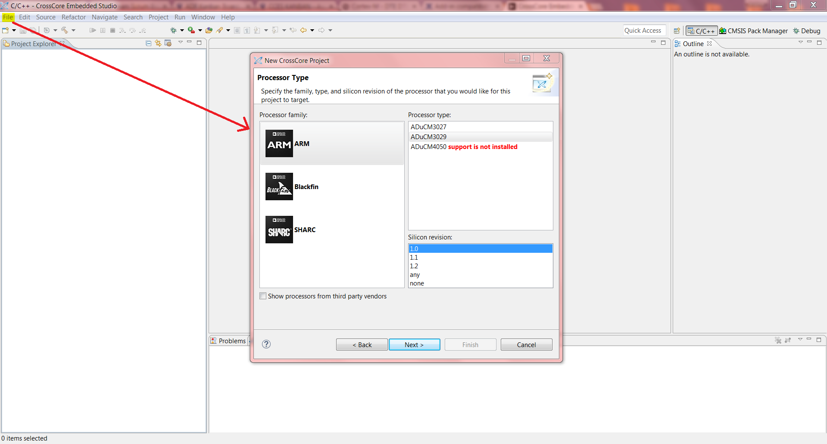This screenshot has height=444, width=827.
Task: Select the Outline tab
Action: pos(693,43)
